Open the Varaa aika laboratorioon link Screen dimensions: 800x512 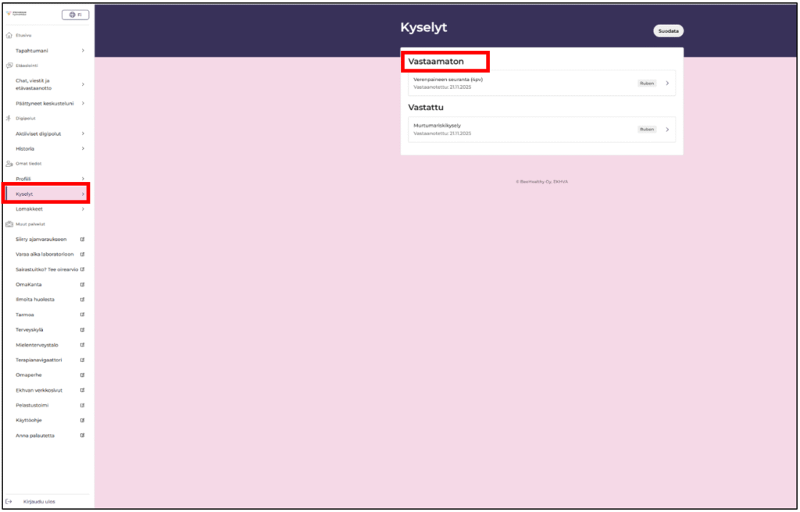click(46, 254)
